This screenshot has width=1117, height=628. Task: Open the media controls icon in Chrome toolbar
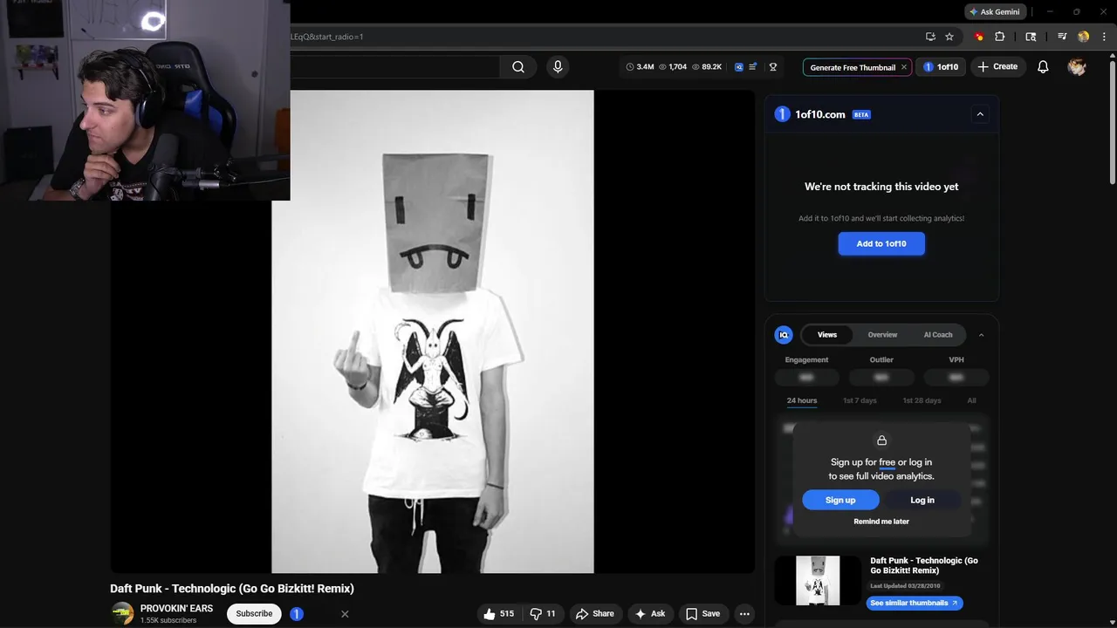tap(1062, 37)
